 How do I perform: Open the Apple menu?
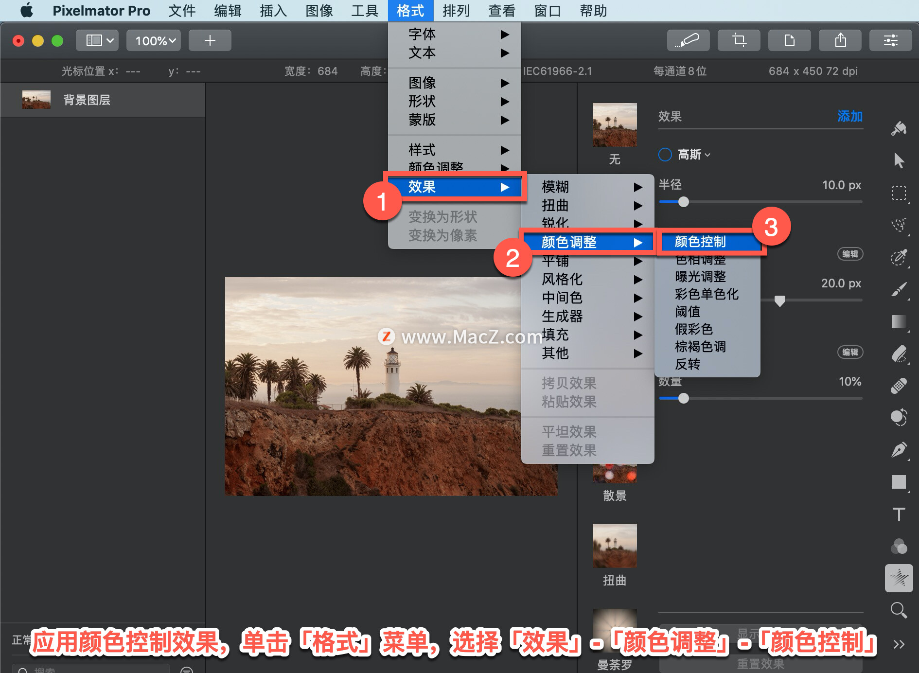click(27, 10)
